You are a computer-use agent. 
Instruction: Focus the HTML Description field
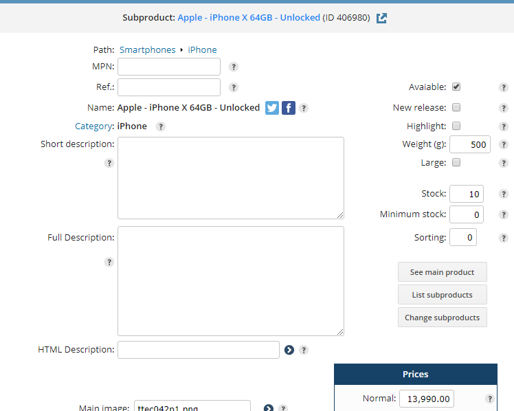click(199, 350)
